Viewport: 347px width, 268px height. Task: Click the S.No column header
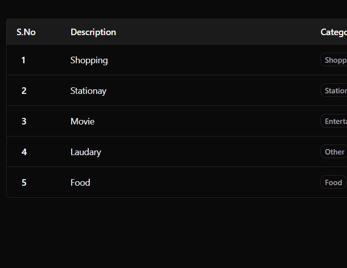(x=26, y=32)
